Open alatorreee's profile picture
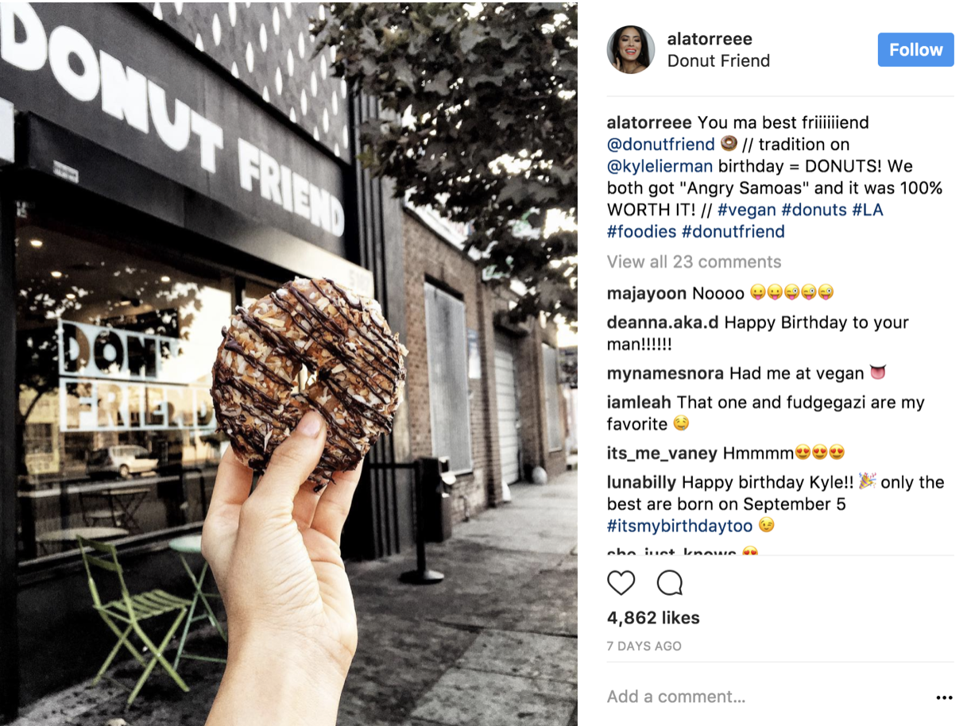Image resolution: width=971 pixels, height=726 pixels. pos(631,49)
